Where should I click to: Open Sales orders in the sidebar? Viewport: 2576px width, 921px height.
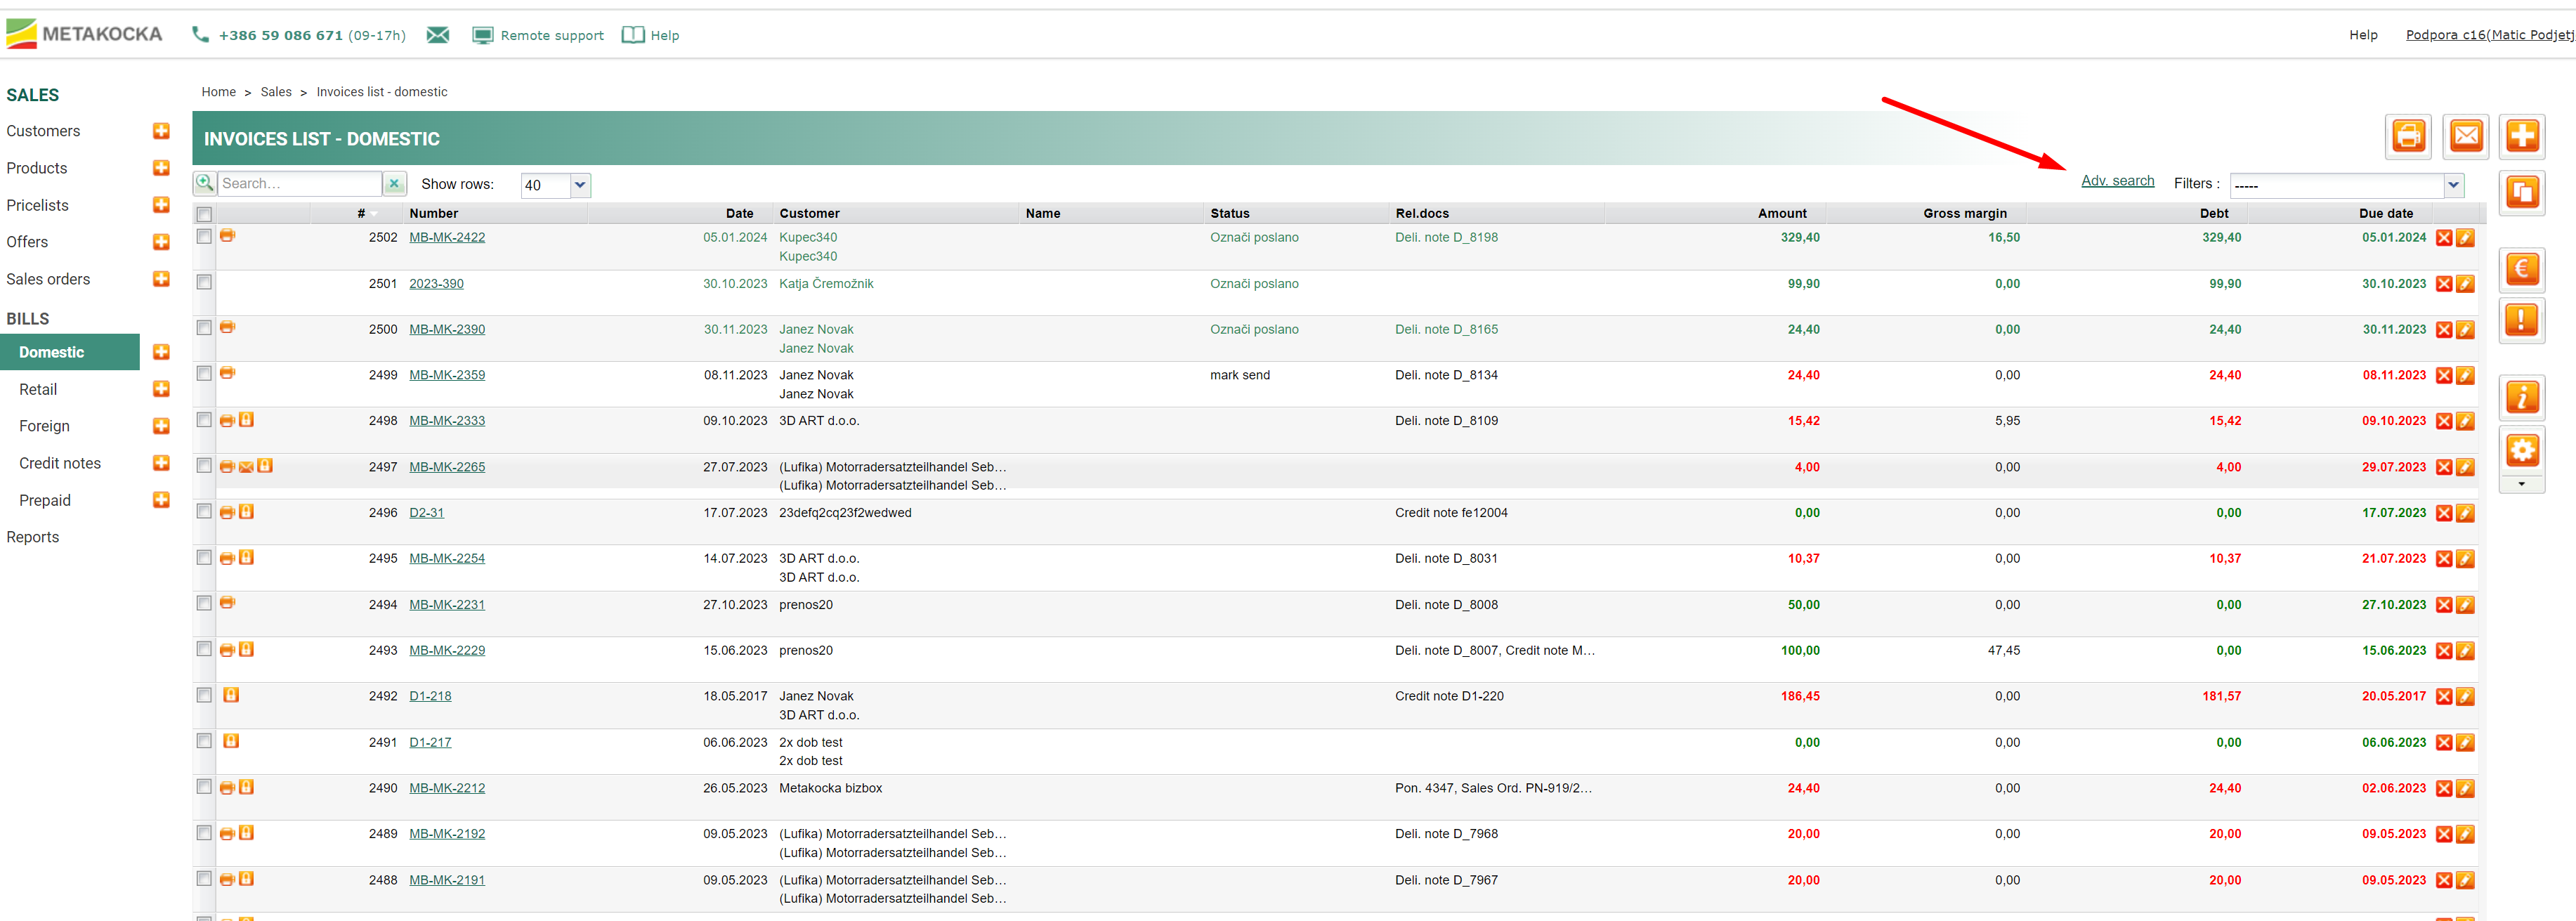click(x=48, y=279)
